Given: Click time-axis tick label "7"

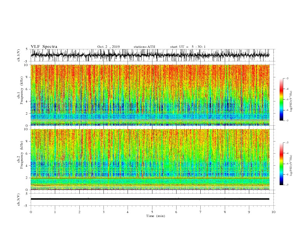Looking at the screenshot, I should click(200, 212).
